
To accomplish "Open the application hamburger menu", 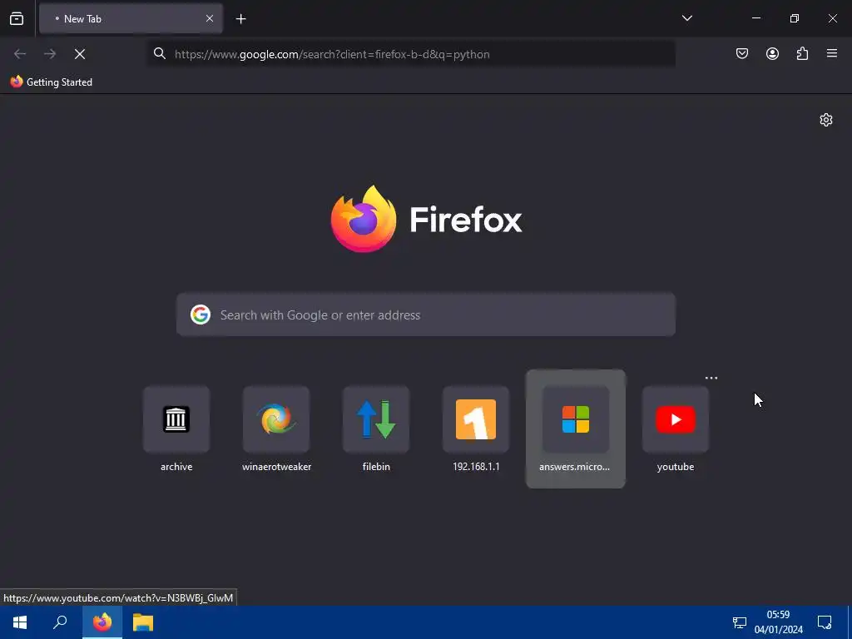I will (832, 53).
